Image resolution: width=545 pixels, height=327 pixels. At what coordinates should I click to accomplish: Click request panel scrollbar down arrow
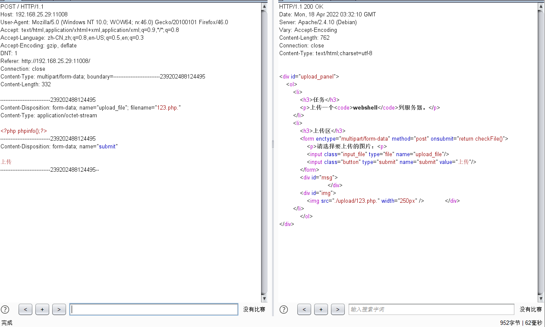coord(264,299)
